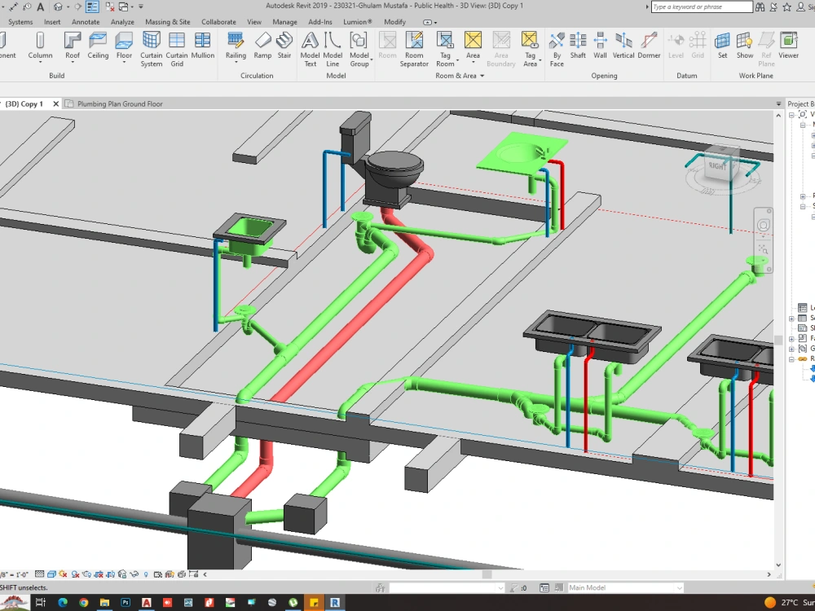Select the Stair tool
The image size is (815, 611).
[x=284, y=46]
